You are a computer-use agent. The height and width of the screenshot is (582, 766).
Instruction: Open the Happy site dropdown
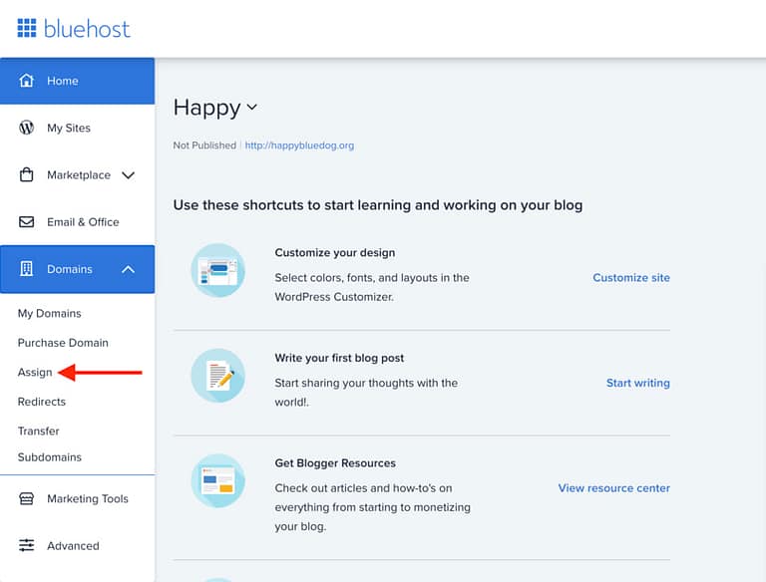point(251,108)
